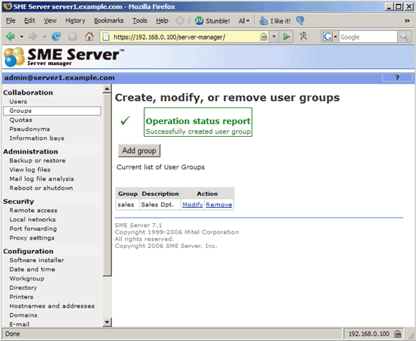Image resolution: width=416 pixels, height=341 pixels.
Task: Click the Add group button
Action: click(139, 150)
